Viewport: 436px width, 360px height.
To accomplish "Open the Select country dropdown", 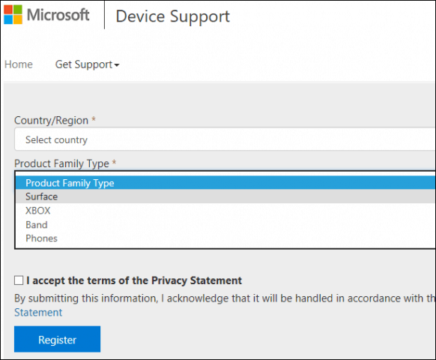I will point(225,139).
